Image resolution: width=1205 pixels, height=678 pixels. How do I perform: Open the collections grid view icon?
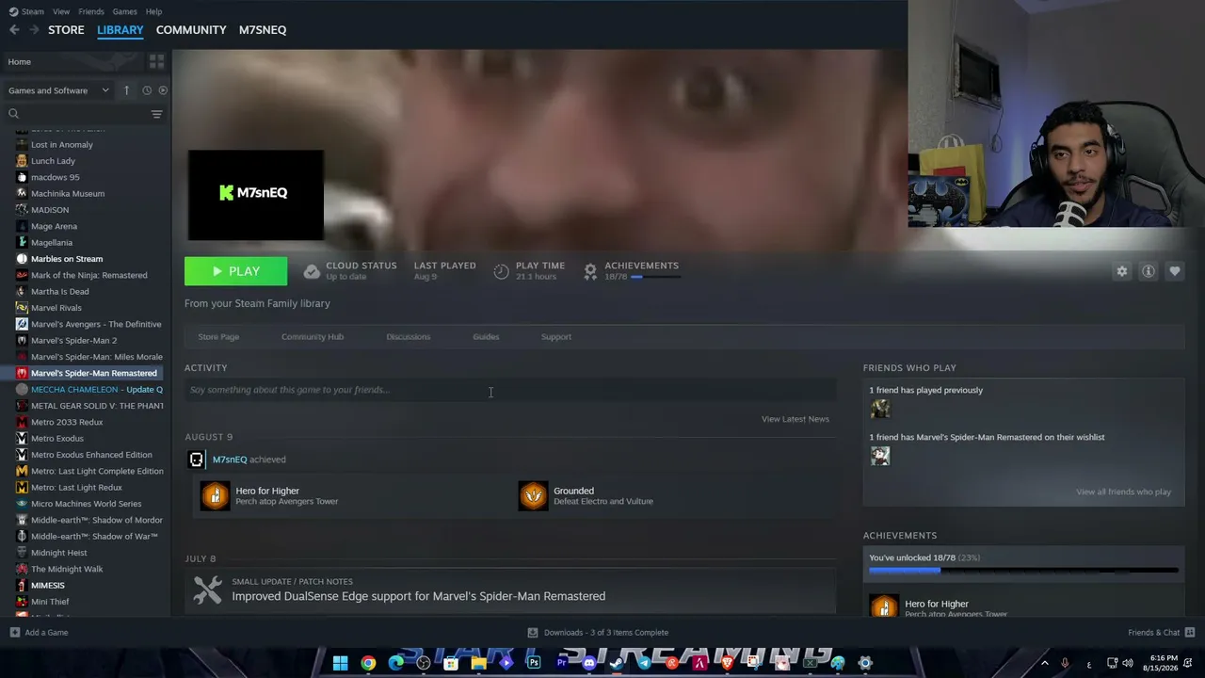tap(156, 61)
